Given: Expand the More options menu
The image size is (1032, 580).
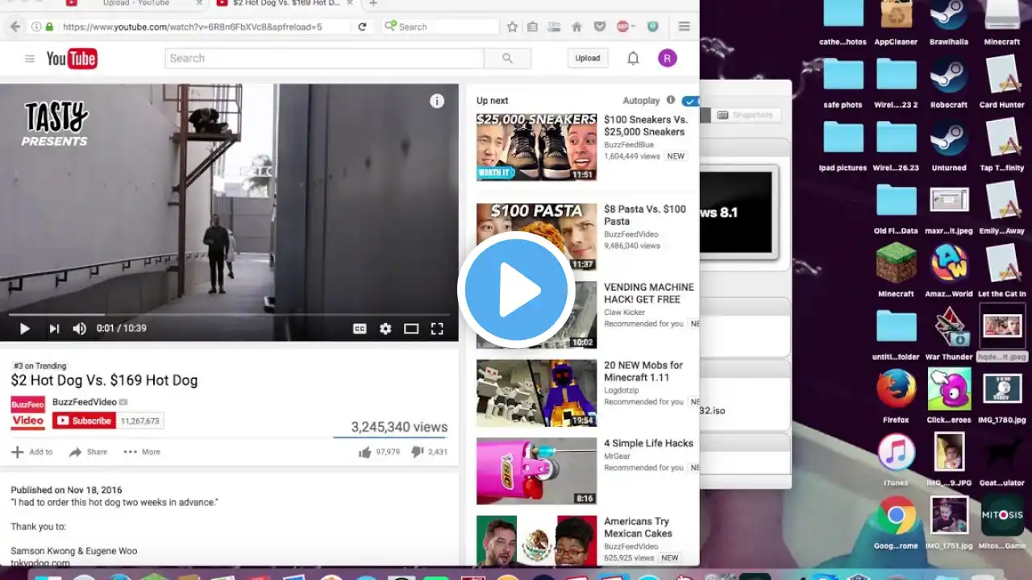Looking at the screenshot, I should (x=142, y=452).
